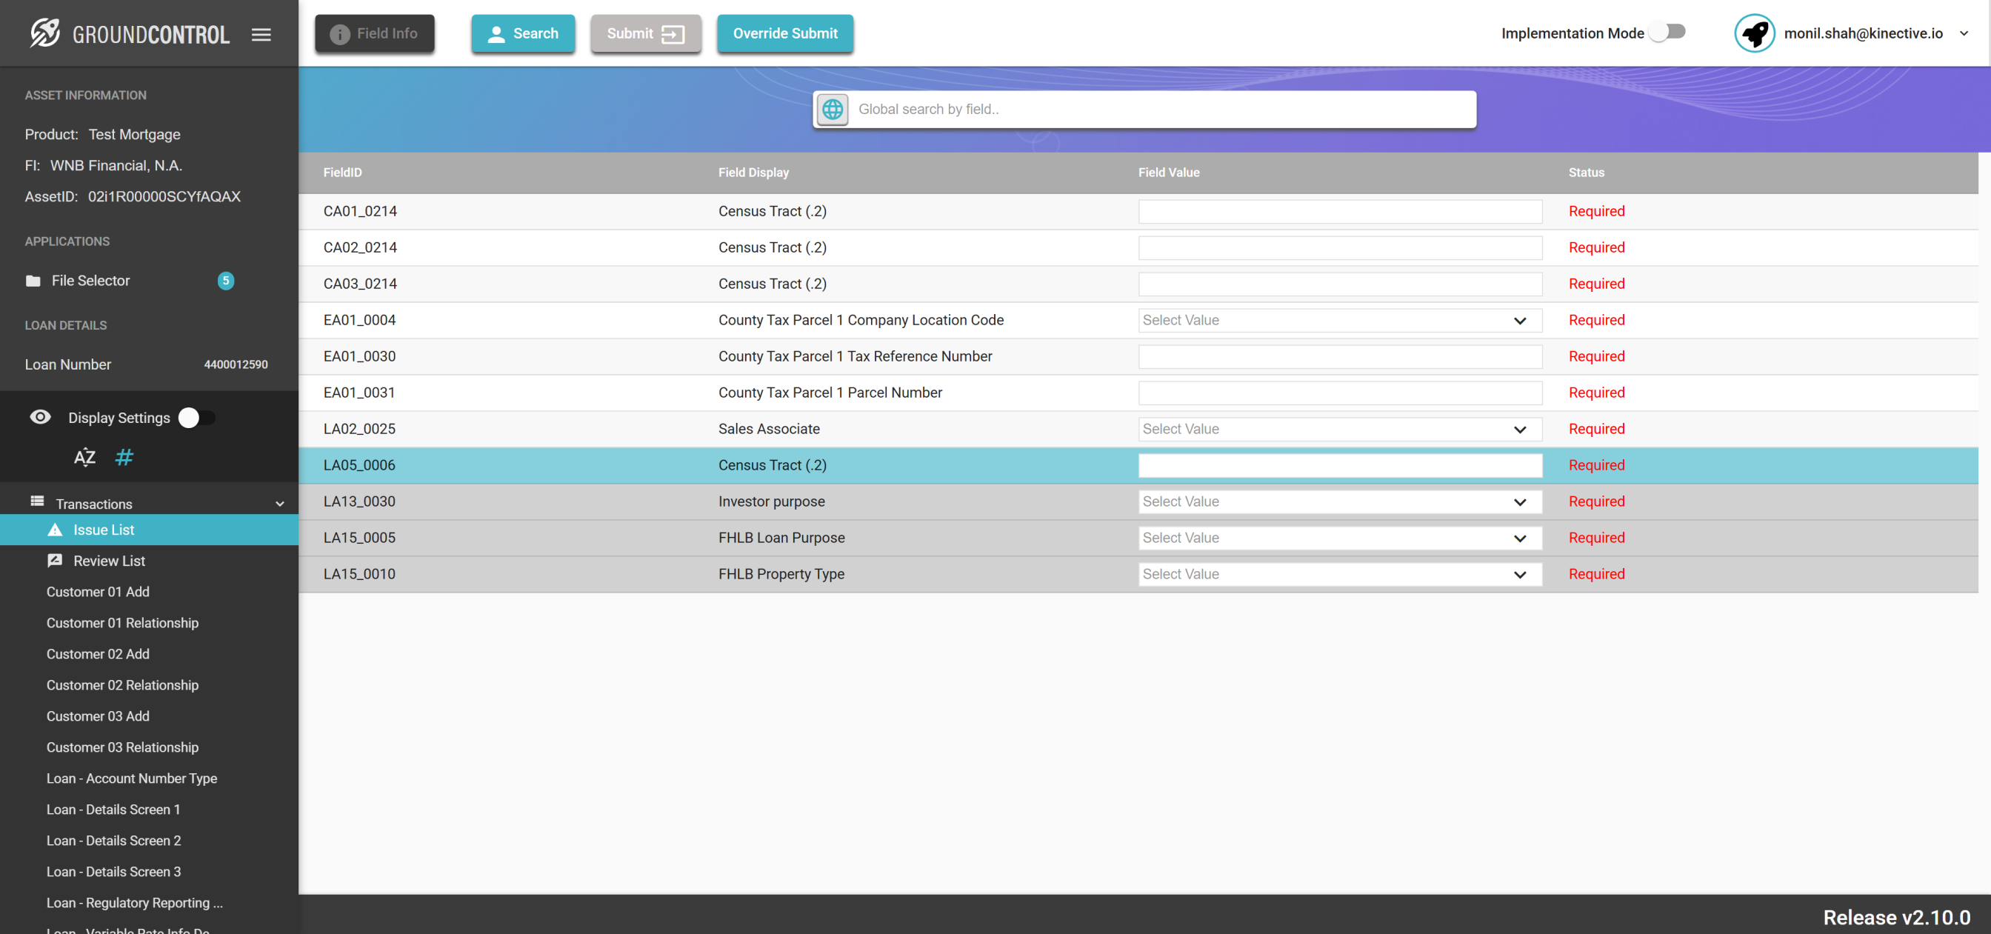Click the globe icon in global search

pyautogui.click(x=833, y=109)
